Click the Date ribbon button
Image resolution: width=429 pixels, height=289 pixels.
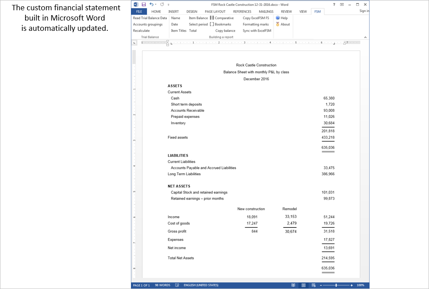pyautogui.click(x=175, y=24)
